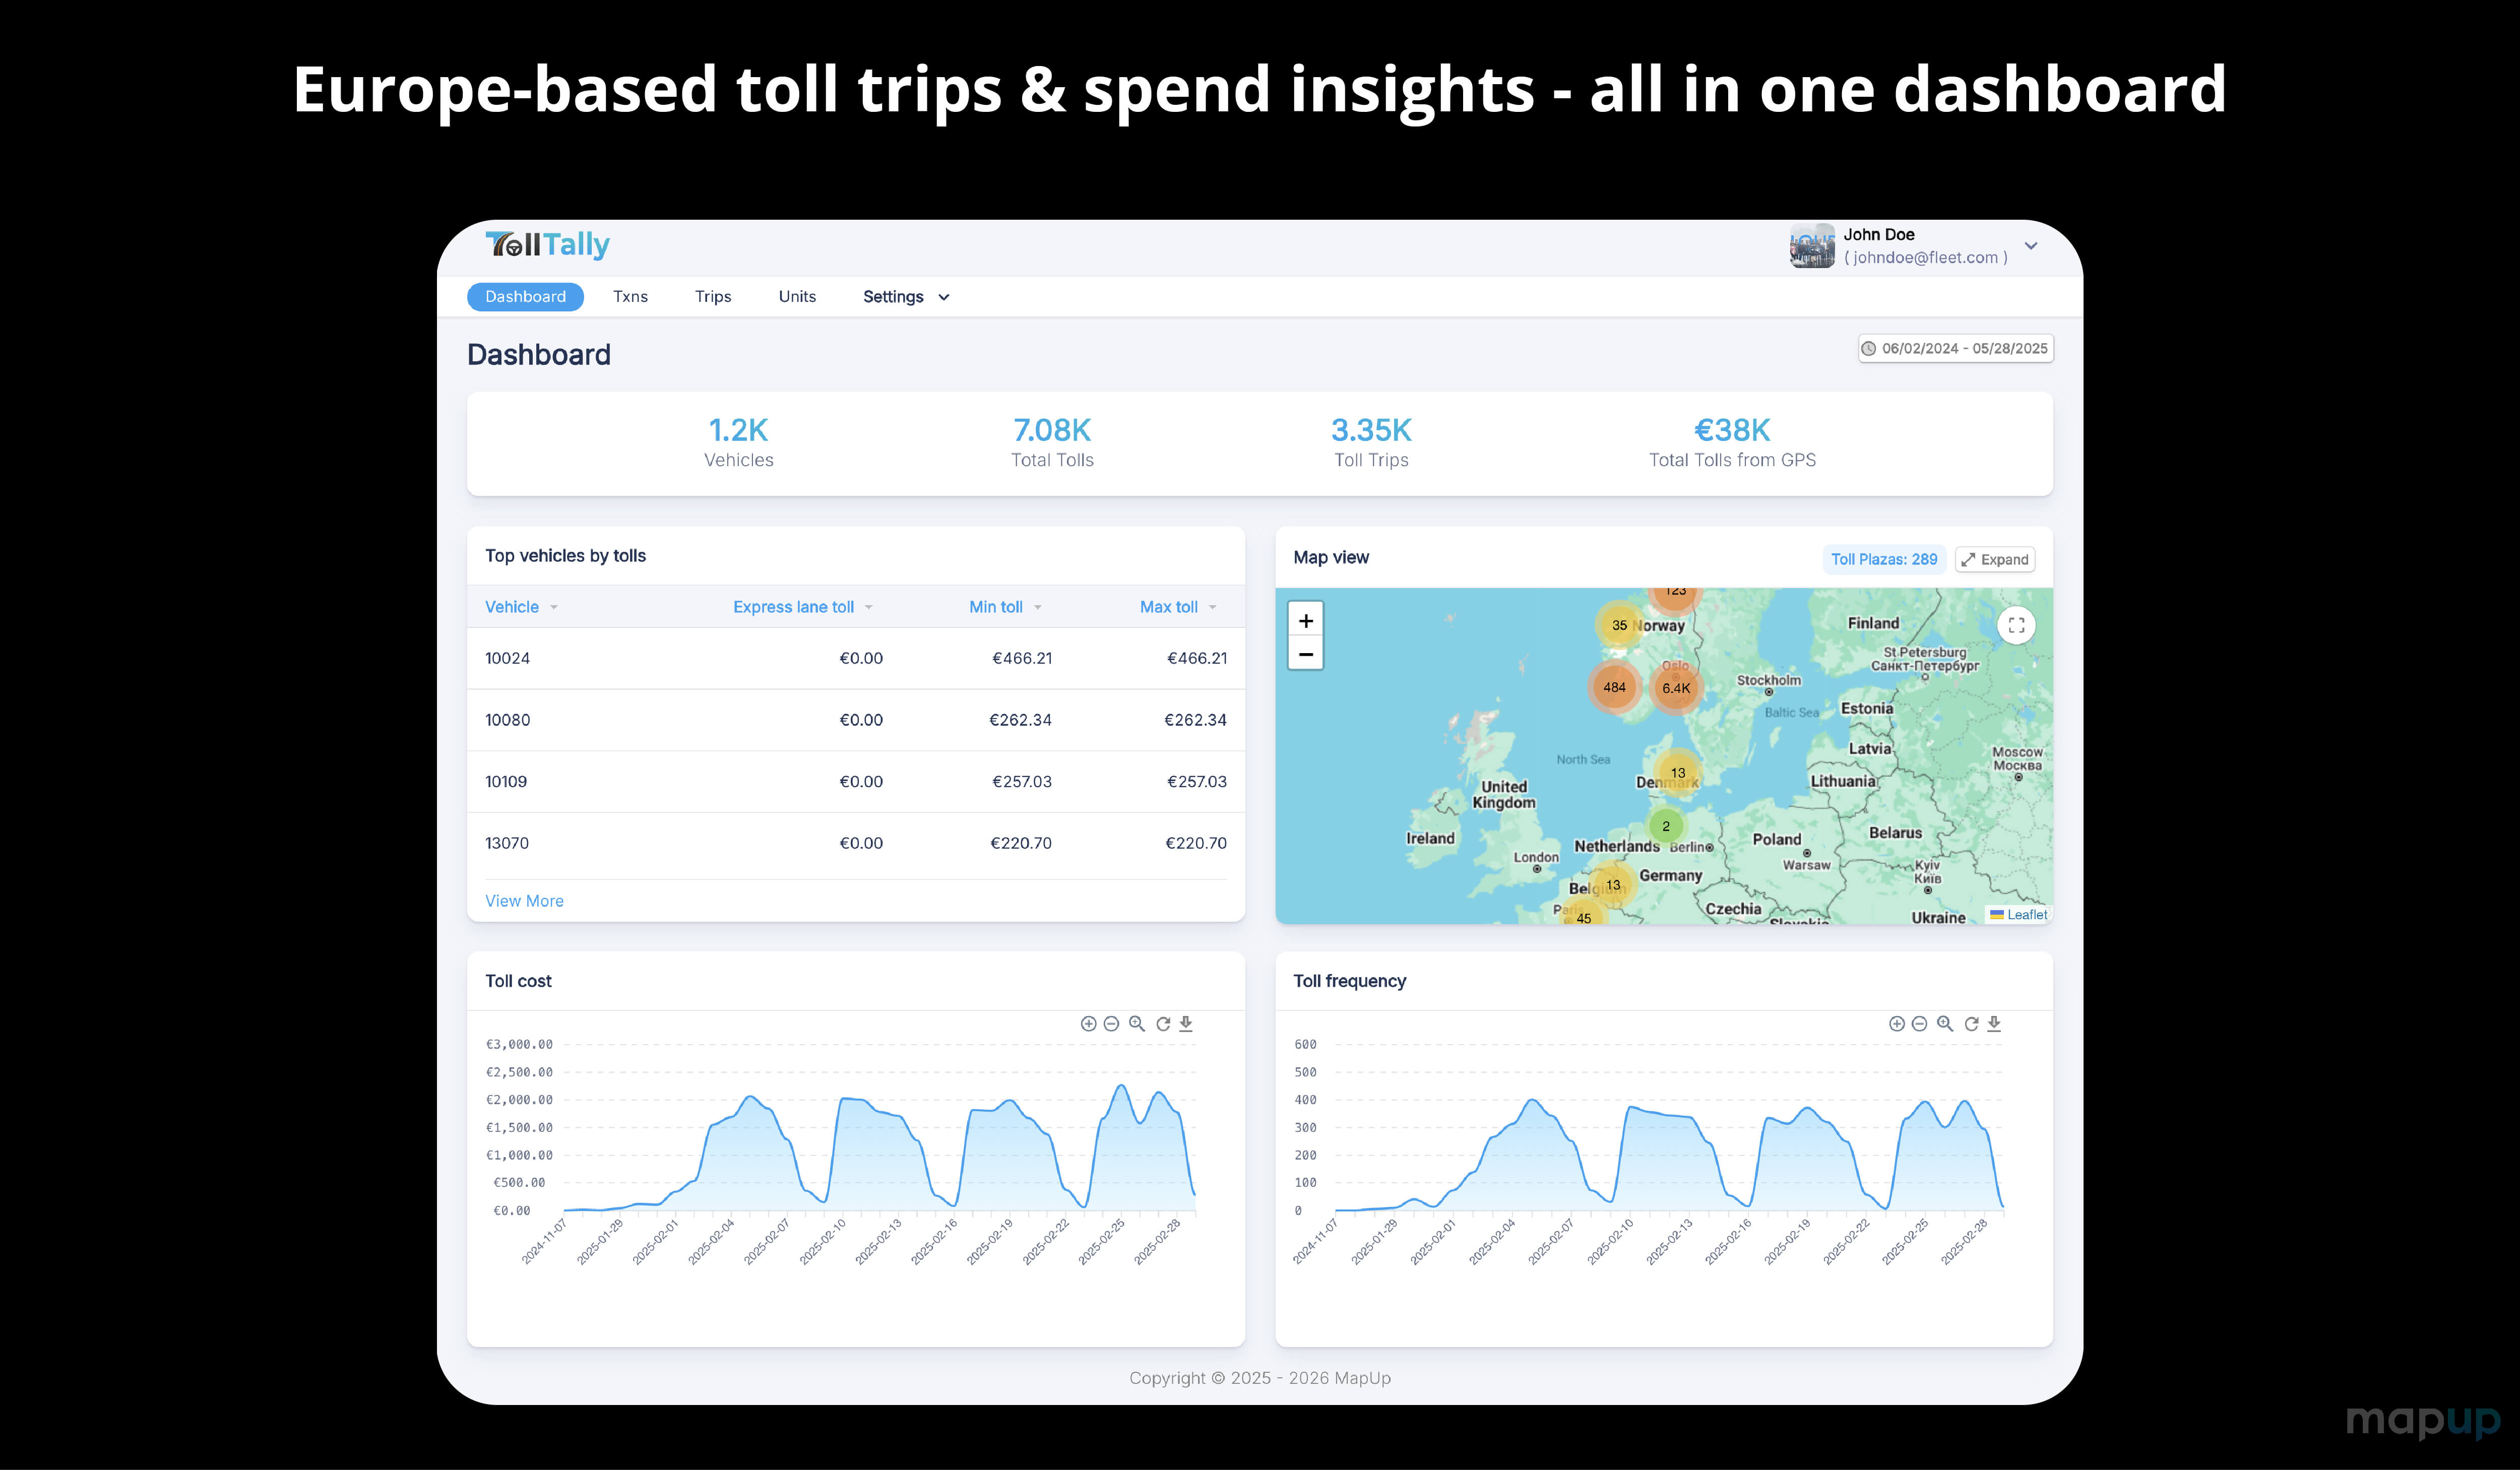Click zoom out icon on Toll frequency chart
This screenshot has height=1470, width=2520.
(x=1919, y=1023)
